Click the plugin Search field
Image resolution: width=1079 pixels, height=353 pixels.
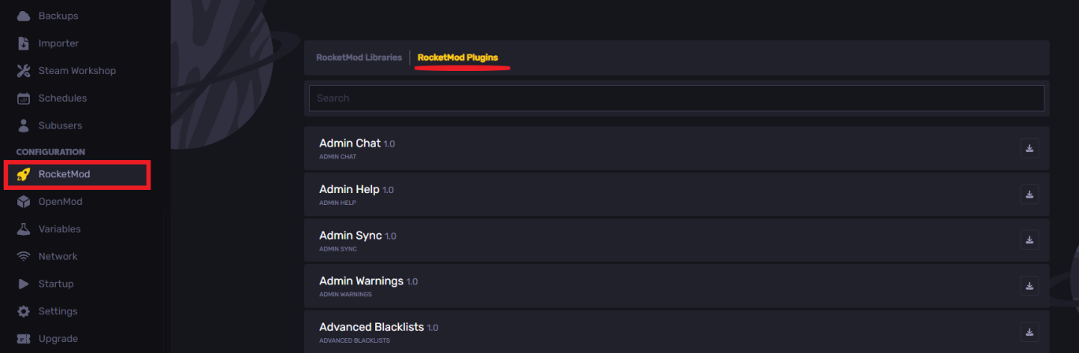click(676, 98)
